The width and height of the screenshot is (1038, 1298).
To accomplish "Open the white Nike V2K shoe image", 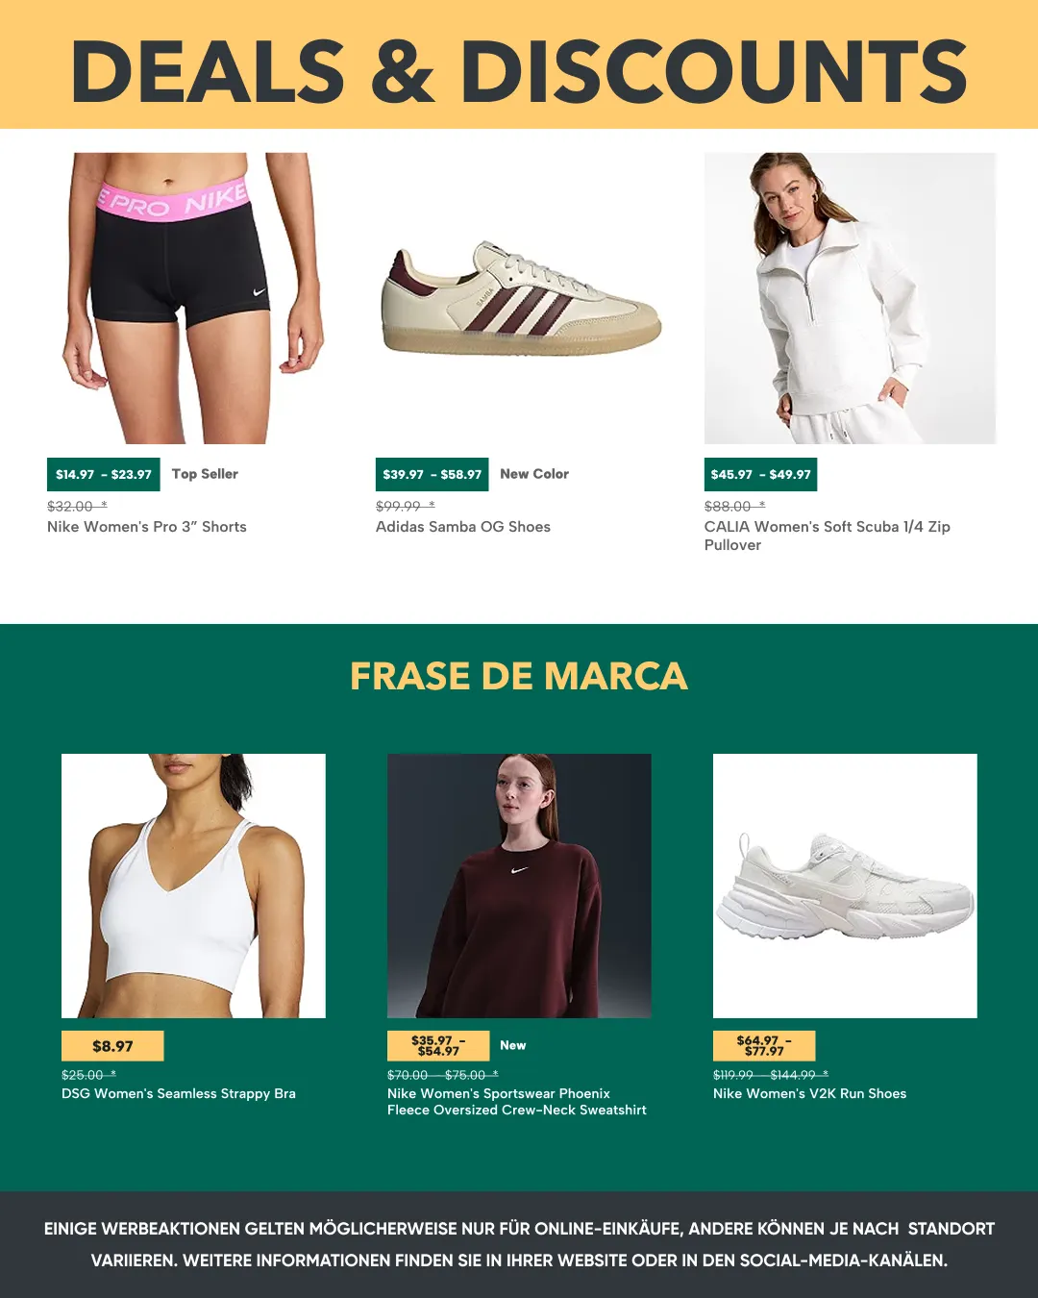I will point(845,886).
